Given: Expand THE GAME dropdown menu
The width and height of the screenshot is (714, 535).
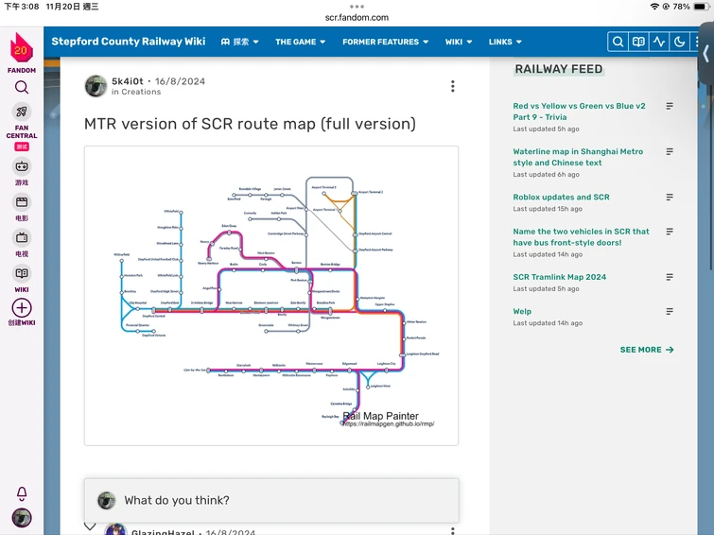Looking at the screenshot, I should click(x=300, y=42).
